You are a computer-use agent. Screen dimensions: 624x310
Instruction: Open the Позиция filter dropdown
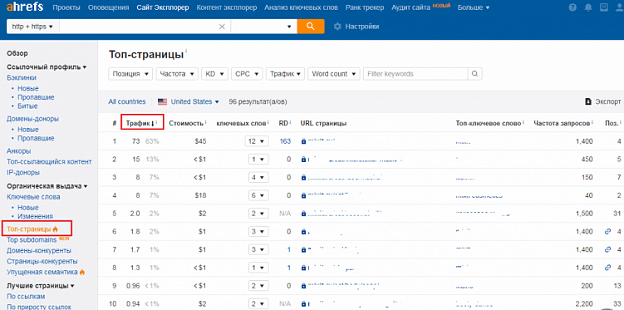(130, 74)
